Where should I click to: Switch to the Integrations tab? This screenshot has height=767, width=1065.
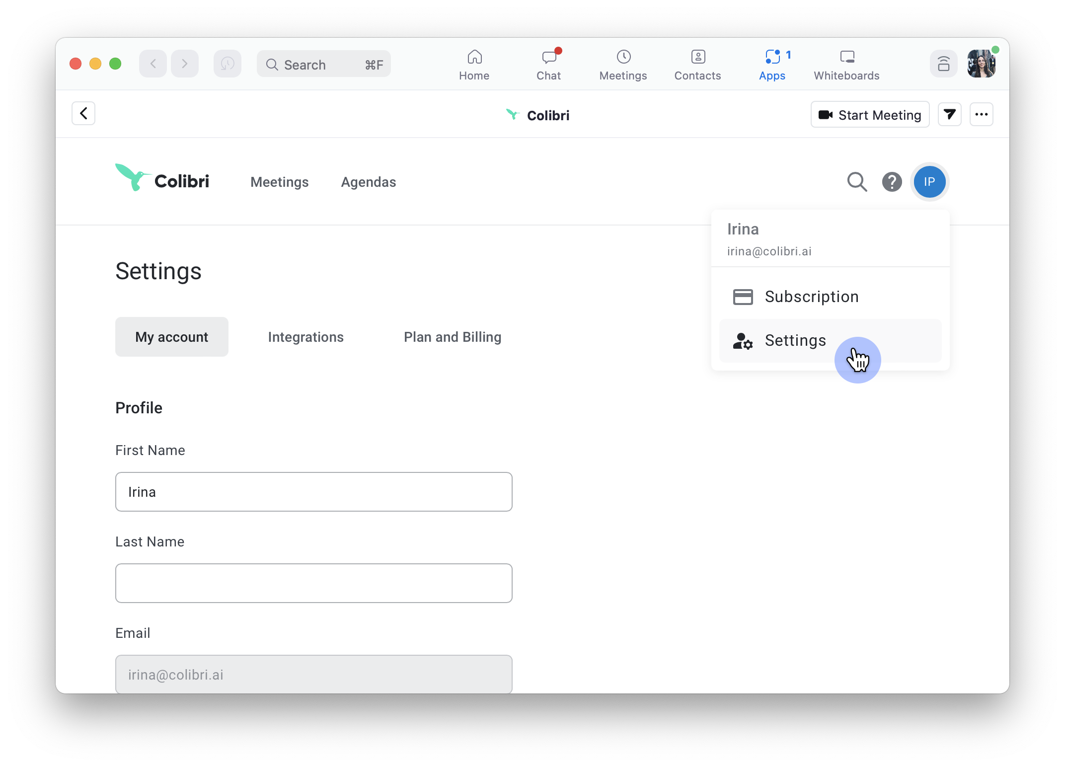[306, 337]
